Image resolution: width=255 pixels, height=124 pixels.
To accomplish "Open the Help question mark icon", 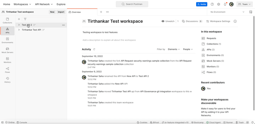I will [212, 4].
